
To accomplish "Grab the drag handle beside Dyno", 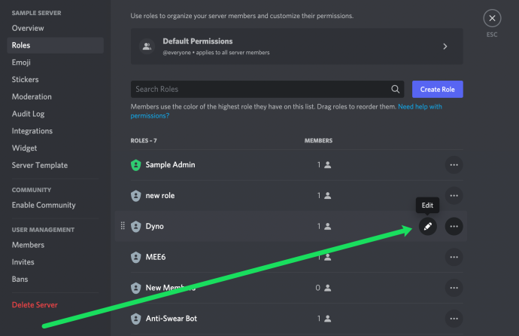I will click(x=123, y=226).
